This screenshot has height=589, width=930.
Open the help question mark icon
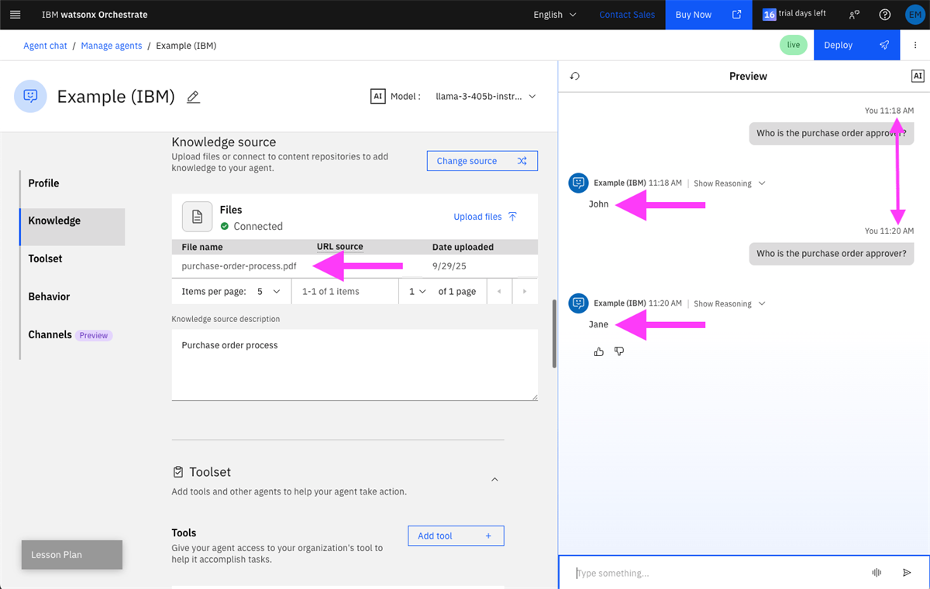coord(885,15)
